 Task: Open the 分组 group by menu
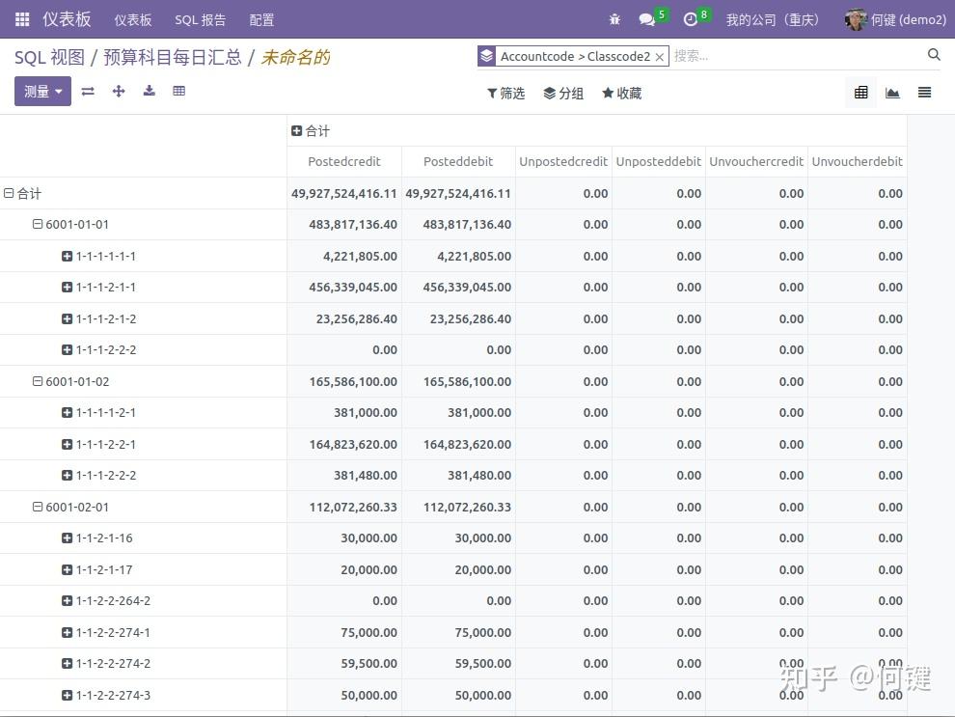563,93
